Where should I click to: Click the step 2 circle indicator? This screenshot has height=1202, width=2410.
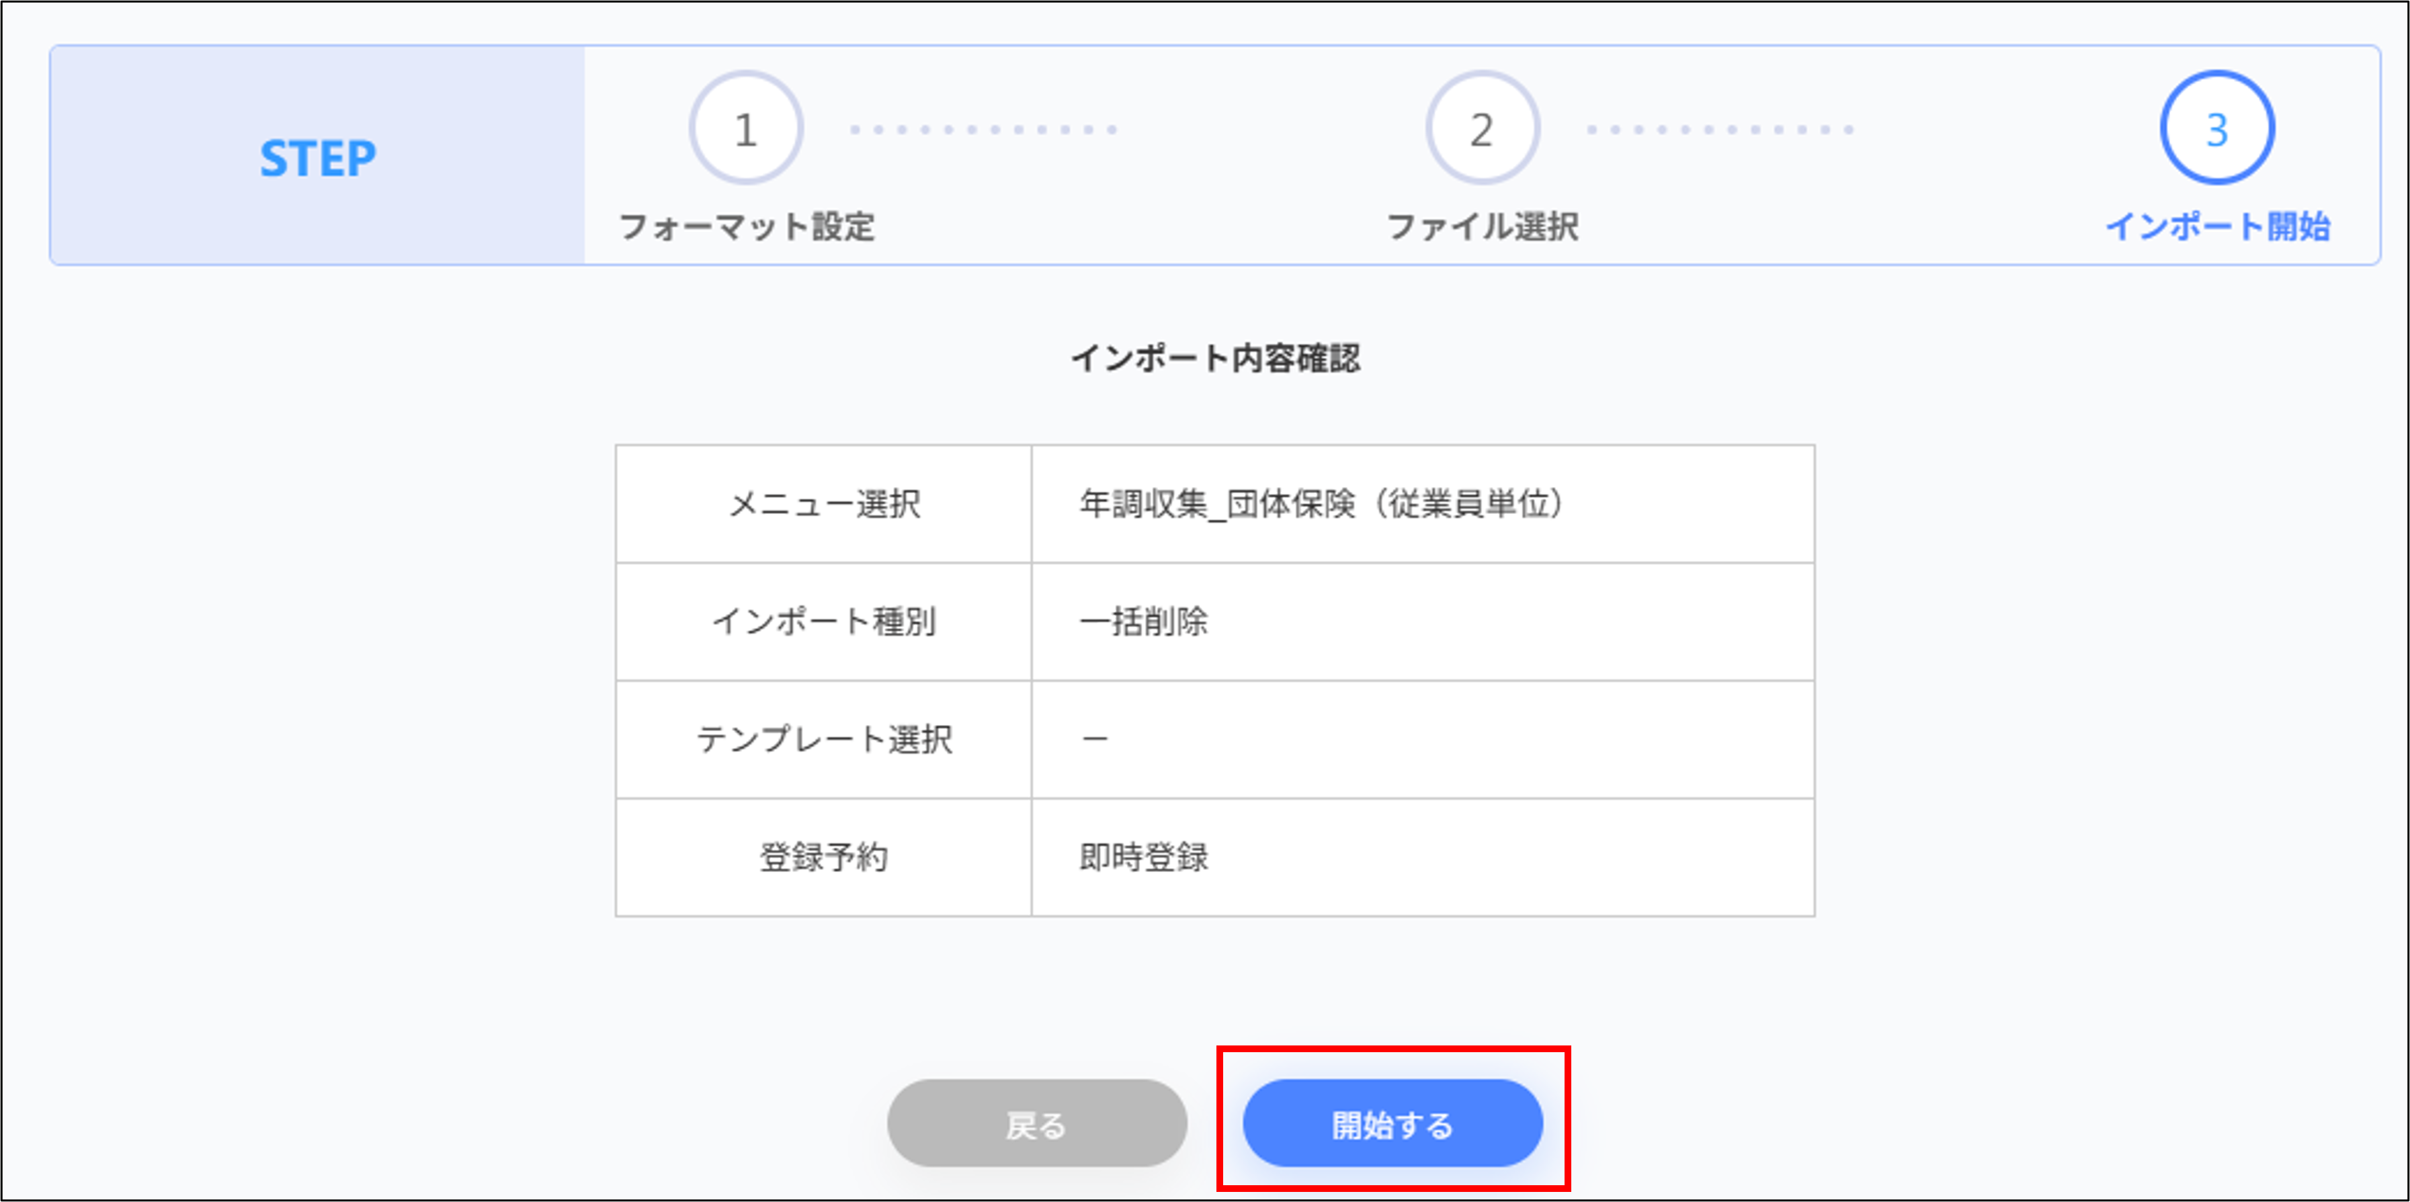(1481, 128)
